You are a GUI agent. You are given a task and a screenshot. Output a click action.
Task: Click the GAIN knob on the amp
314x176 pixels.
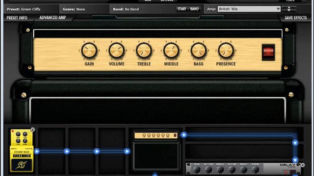89,50
